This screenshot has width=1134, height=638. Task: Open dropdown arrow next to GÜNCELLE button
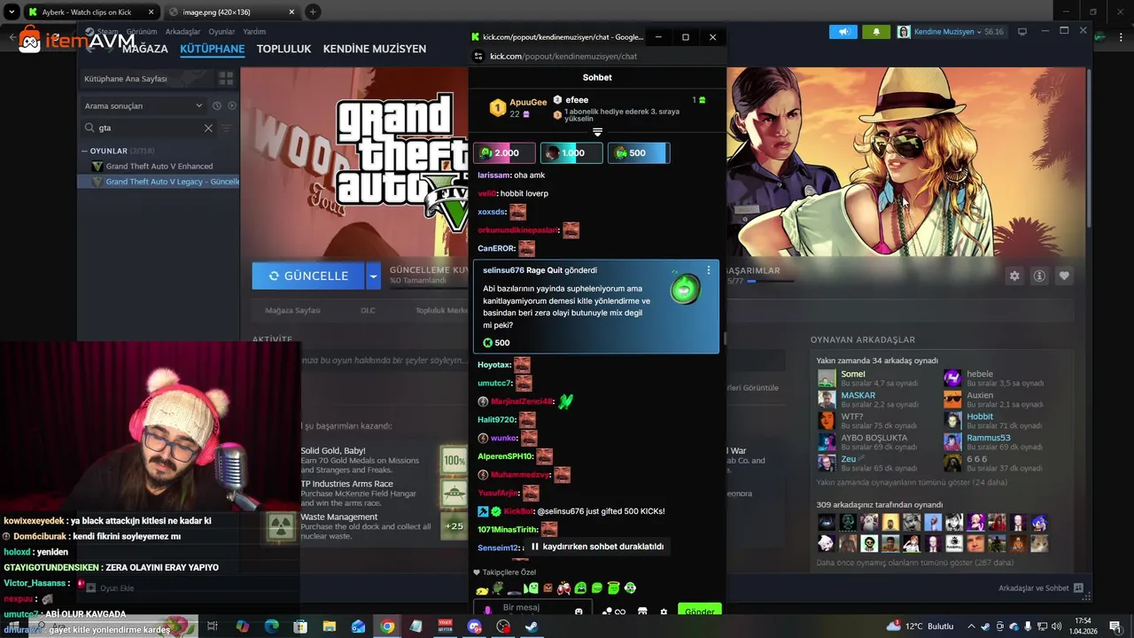tap(373, 276)
